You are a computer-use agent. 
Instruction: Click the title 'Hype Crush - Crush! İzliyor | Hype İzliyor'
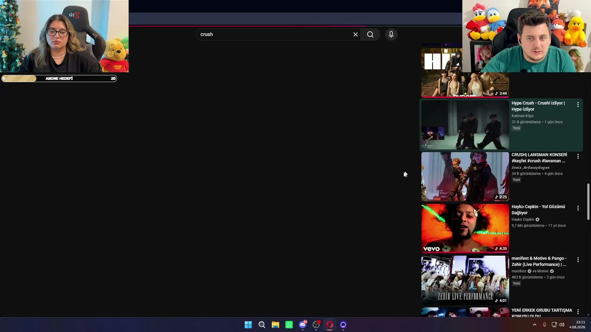538,106
